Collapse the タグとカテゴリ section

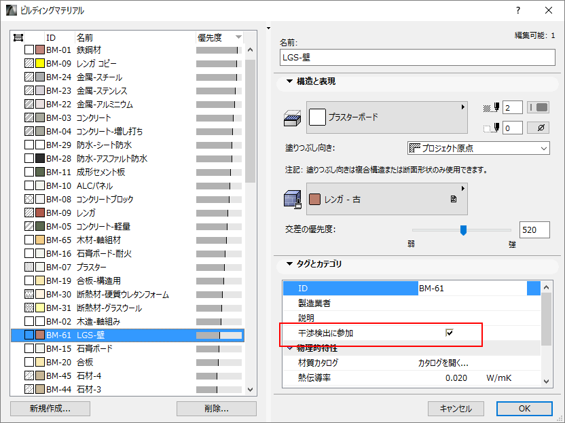(289, 263)
